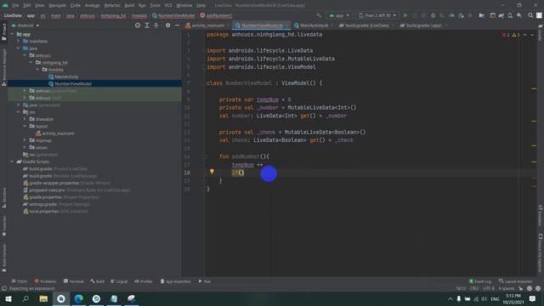This screenshot has height=306, width=544.
Task: Collapse the app module node
Action: click(12, 34)
